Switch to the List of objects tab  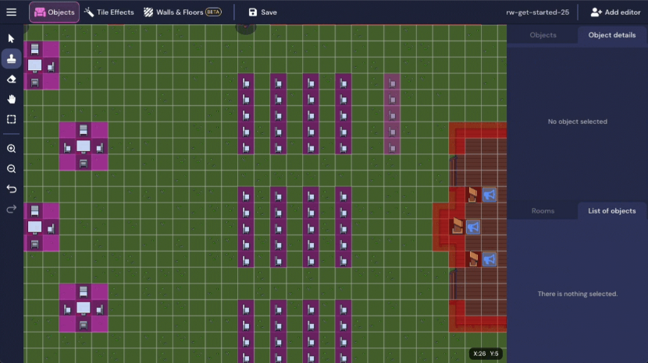point(612,211)
